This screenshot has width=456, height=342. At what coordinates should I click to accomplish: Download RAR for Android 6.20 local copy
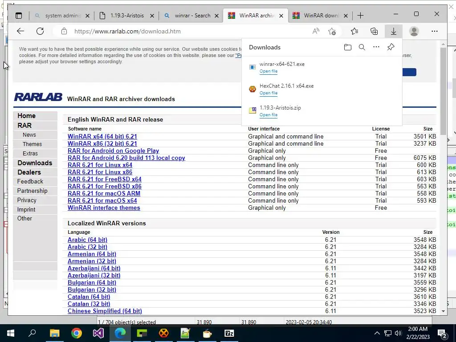pyautogui.click(x=126, y=158)
